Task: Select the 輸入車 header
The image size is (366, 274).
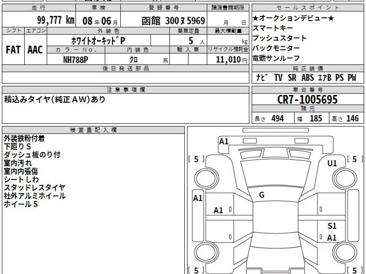Action: (x=188, y=50)
